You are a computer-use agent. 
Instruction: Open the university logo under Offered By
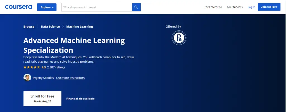pos(179,38)
